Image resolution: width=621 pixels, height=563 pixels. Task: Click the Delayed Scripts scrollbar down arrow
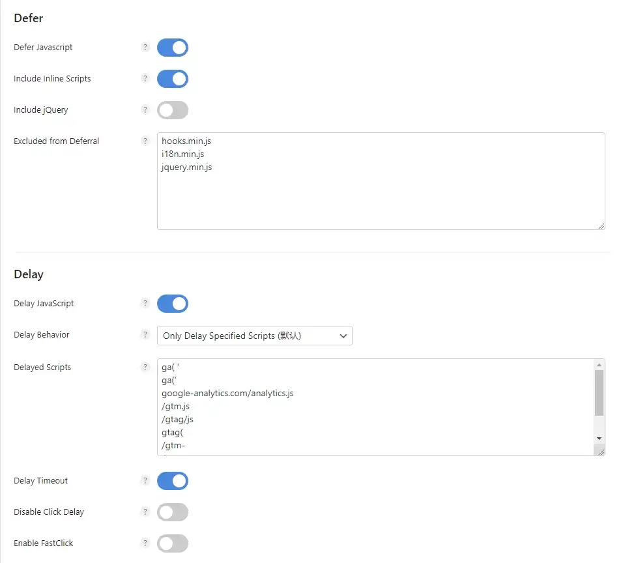tap(599, 439)
